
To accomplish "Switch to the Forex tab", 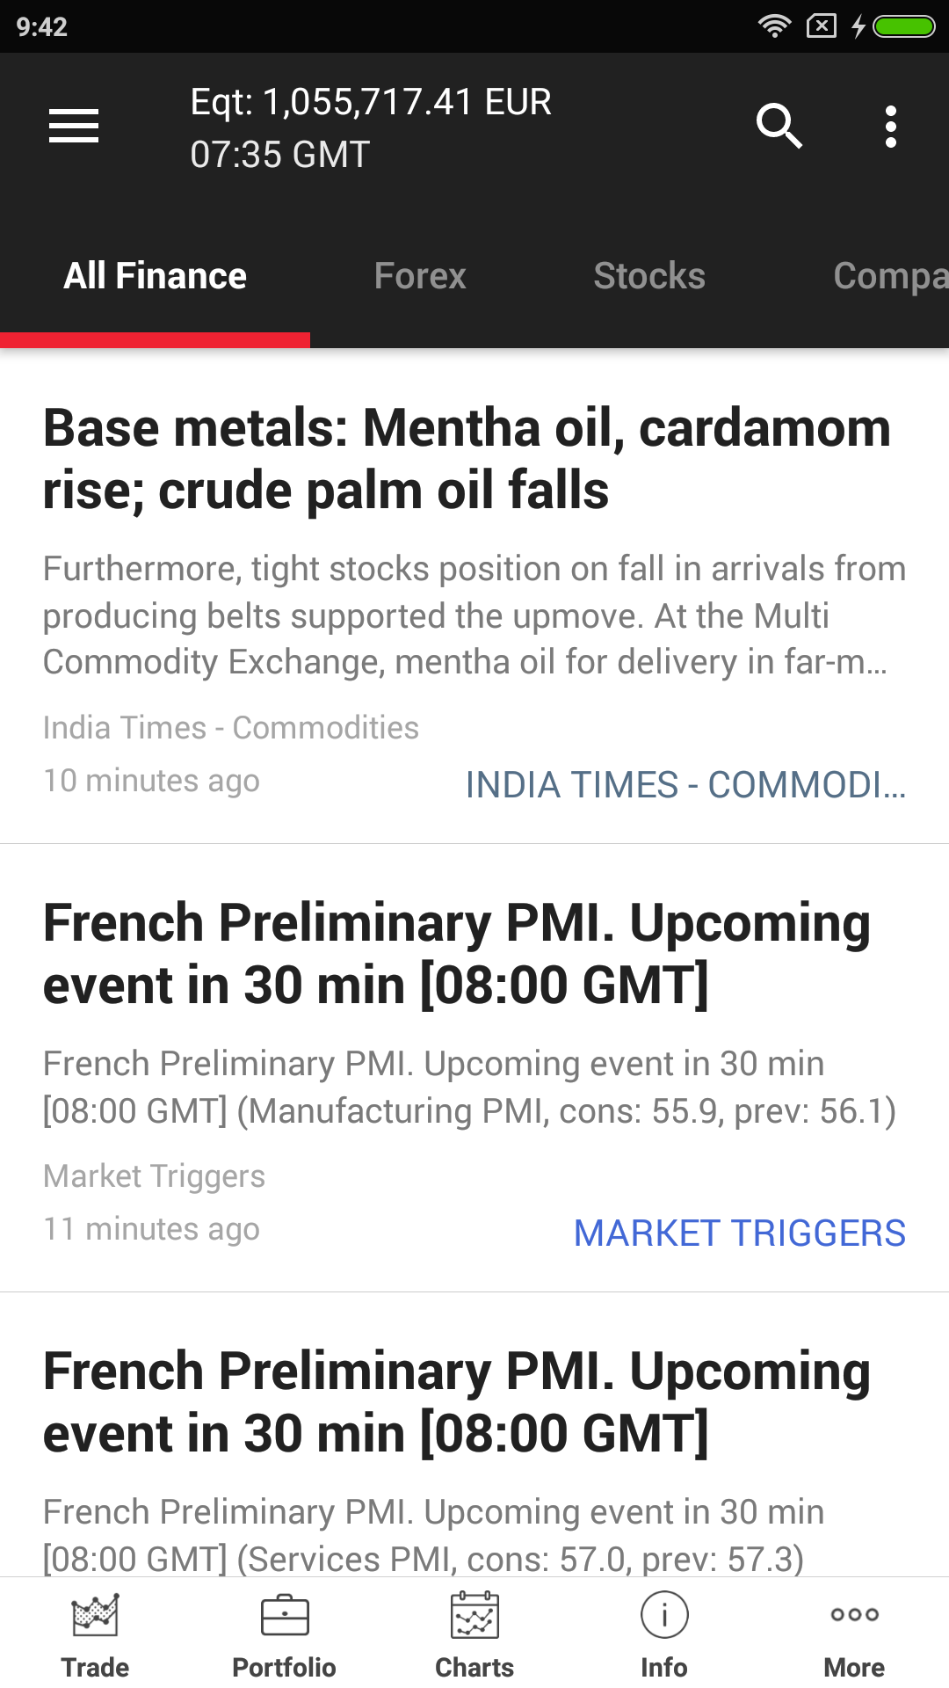I will 420,276.
